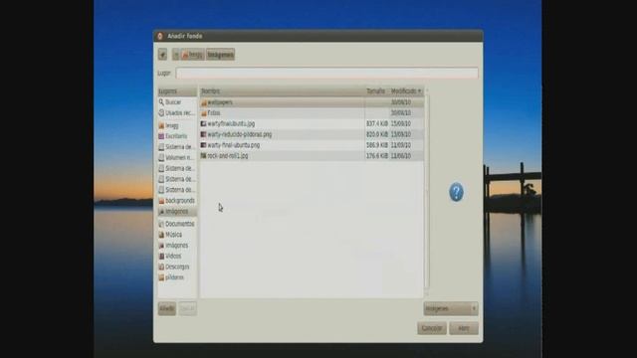The image size is (637, 358).
Task: Open the Documentos bookmark
Action: coord(177,224)
